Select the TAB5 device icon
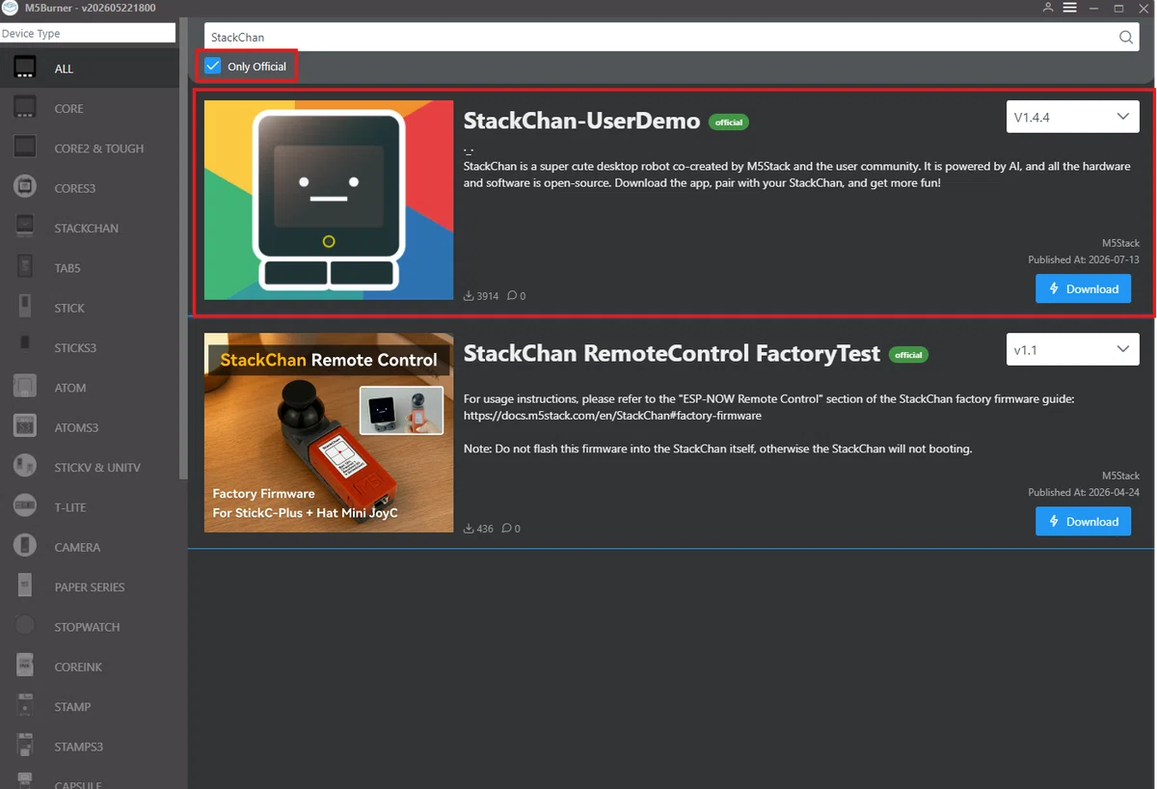The height and width of the screenshot is (789, 1157). (25, 267)
